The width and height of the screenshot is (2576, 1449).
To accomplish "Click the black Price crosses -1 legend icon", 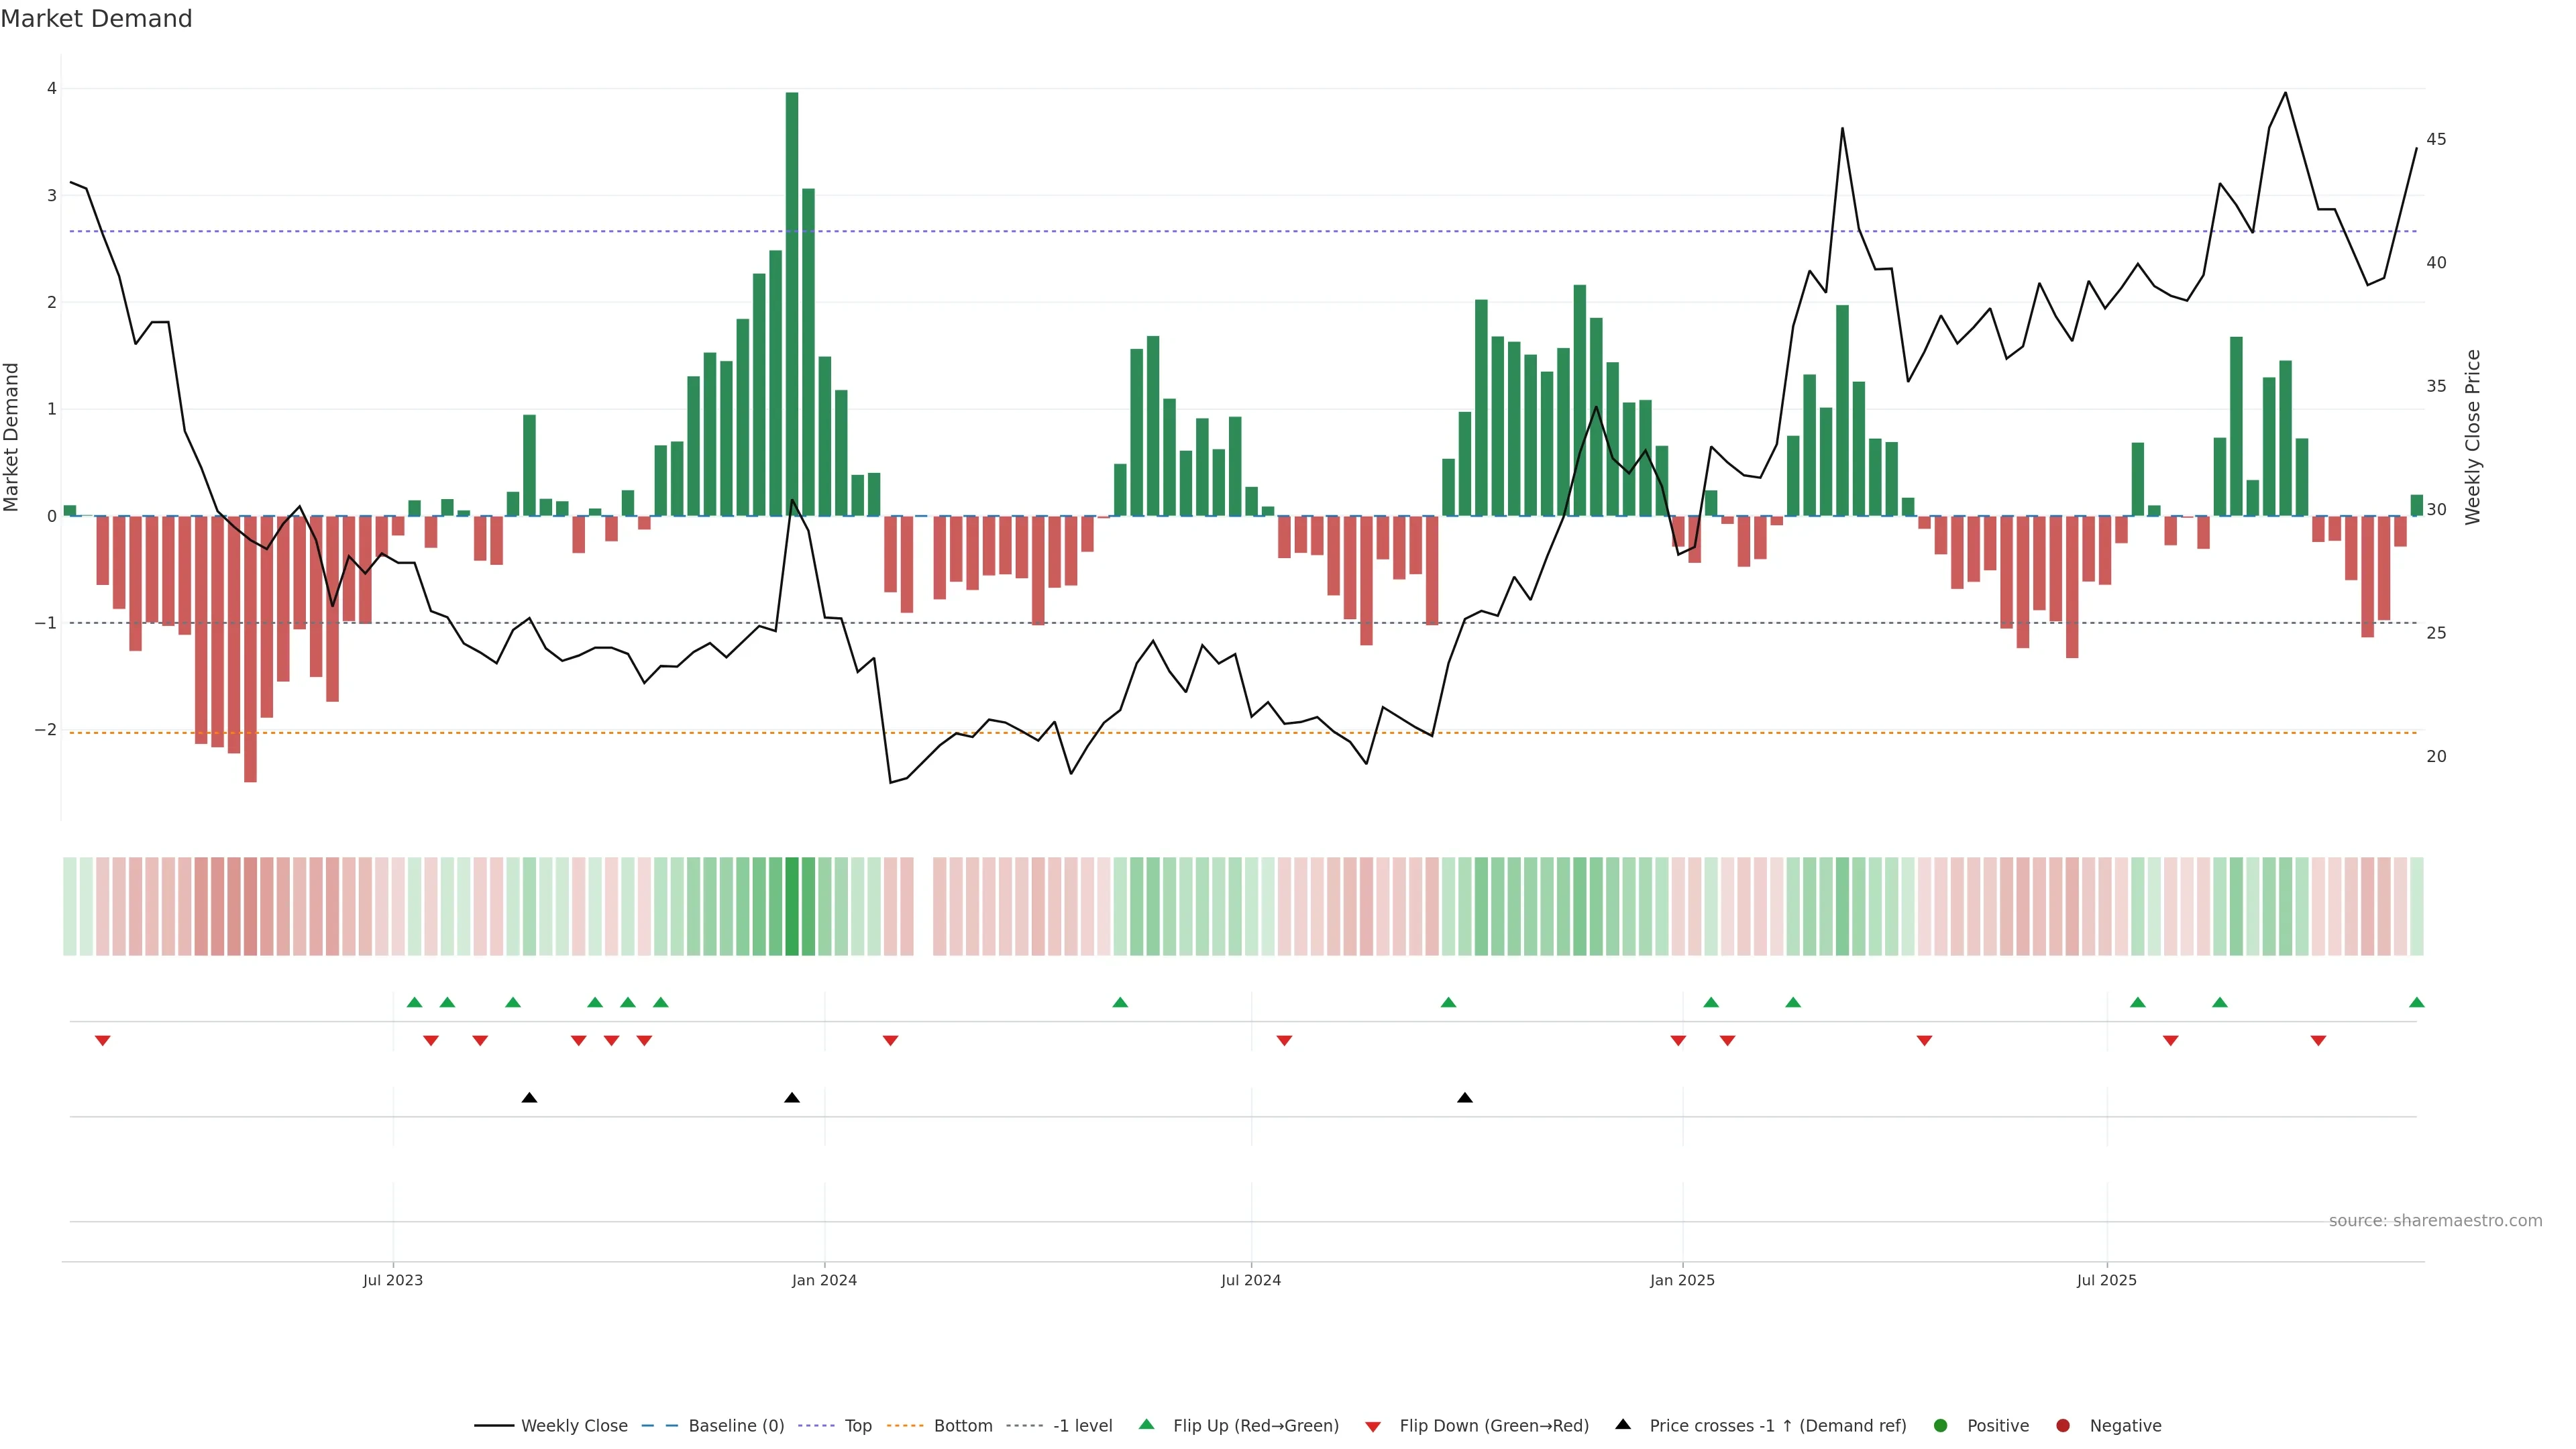I will coord(1622,1424).
